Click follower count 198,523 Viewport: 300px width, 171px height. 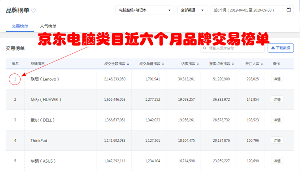pyautogui.click(x=253, y=120)
